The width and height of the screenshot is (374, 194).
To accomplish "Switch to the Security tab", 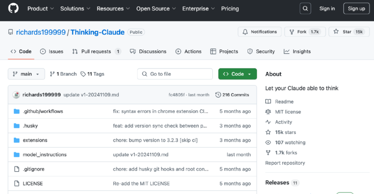I will [261, 51].
